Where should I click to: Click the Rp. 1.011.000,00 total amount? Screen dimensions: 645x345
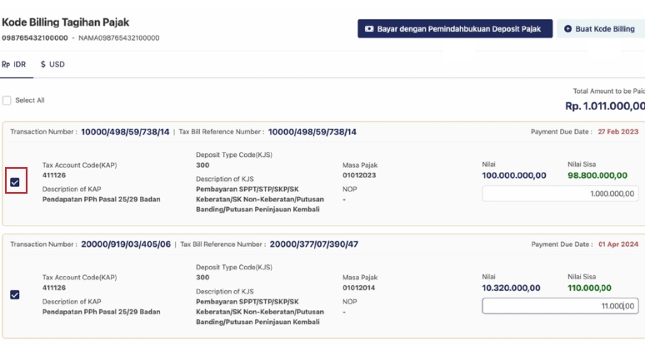(x=604, y=106)
